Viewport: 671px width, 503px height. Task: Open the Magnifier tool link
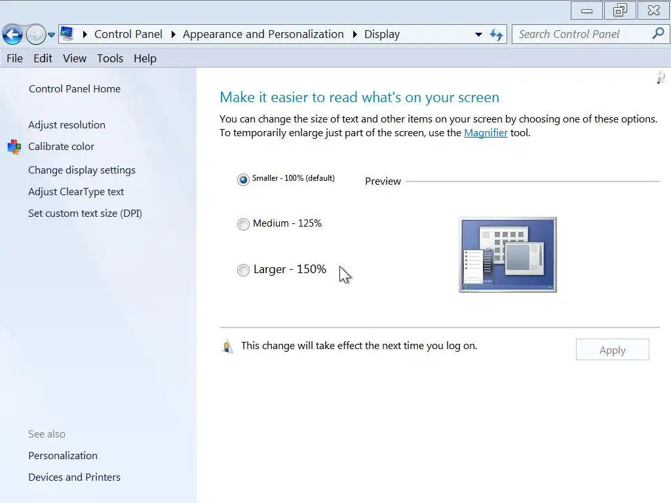[486, 132]
